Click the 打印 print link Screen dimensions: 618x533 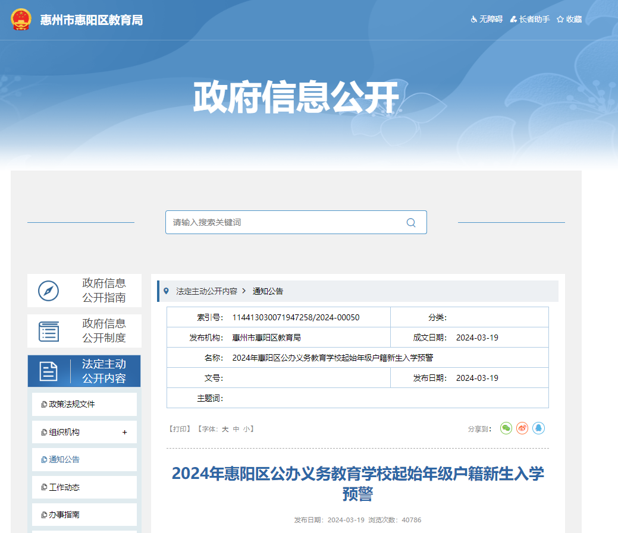point(180,428)
